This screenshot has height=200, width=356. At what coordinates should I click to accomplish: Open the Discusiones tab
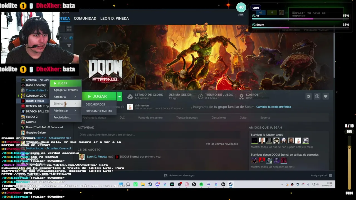(x=219, y=117)
